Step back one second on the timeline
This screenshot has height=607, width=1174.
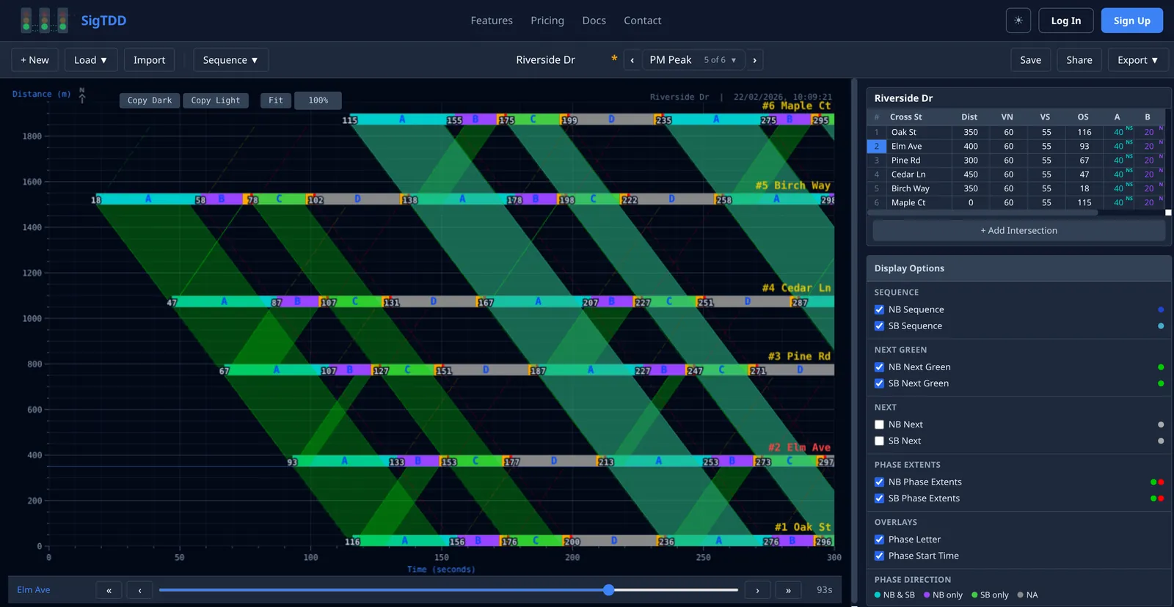click(x=139, y=590)
